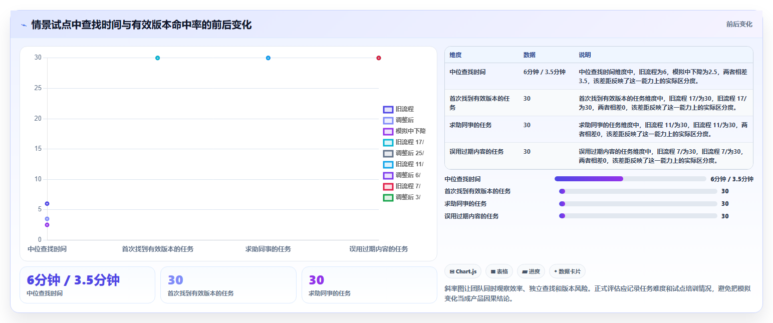The height and width of the screenshot is (323, 773).
Task: Click the chart point at value 3.5
Action: tap(47, 219)
